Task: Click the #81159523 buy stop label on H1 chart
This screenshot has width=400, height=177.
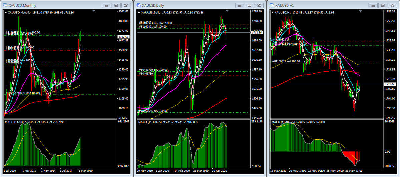Action: point(289,44)
